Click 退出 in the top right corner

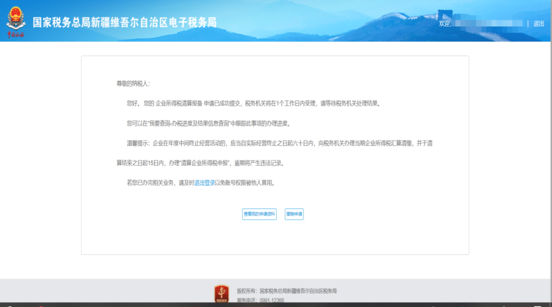(x=539, y=23)
